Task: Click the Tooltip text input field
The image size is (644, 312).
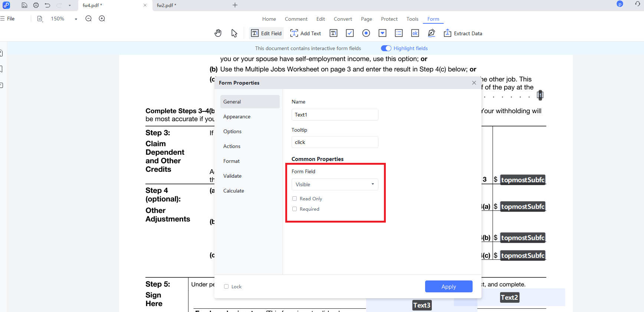Action: click(335, 142)
